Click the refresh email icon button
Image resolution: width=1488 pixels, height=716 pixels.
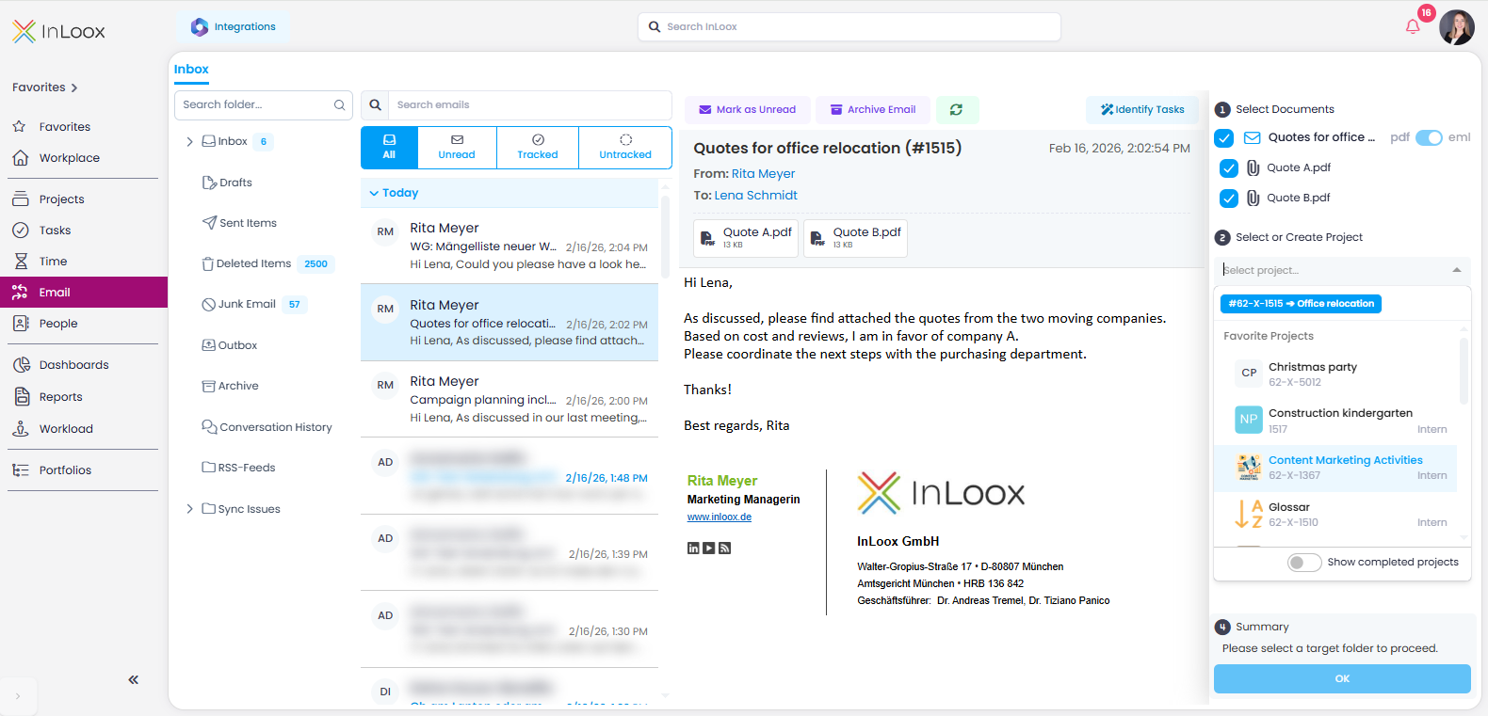(x=956, y=110)
